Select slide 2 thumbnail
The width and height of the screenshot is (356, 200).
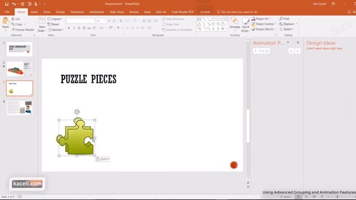pyautogui.click(x=19, y=68)
